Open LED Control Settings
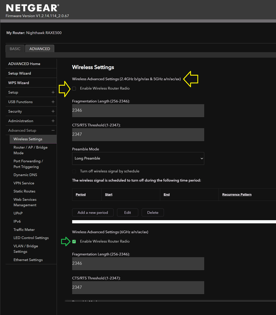276x315 pixels. pyautogui.click(x=31, y=238)
